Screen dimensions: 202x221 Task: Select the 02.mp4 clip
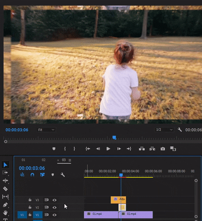136,215
